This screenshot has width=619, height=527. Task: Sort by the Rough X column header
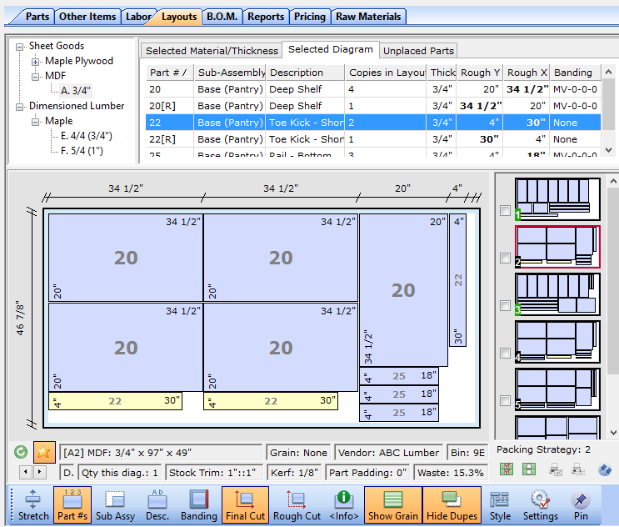tap(527, 73)
